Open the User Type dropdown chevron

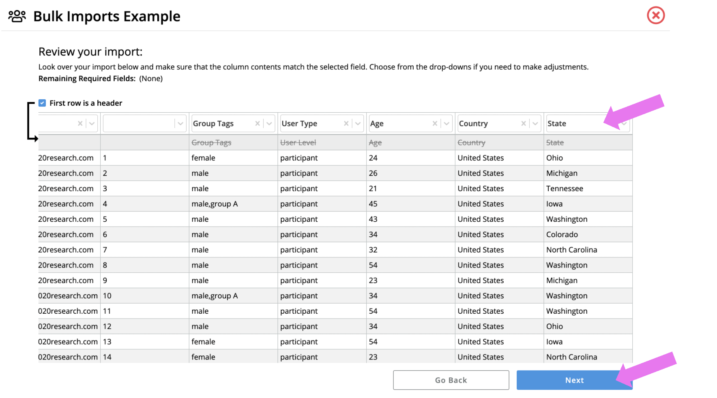[358, 124]
